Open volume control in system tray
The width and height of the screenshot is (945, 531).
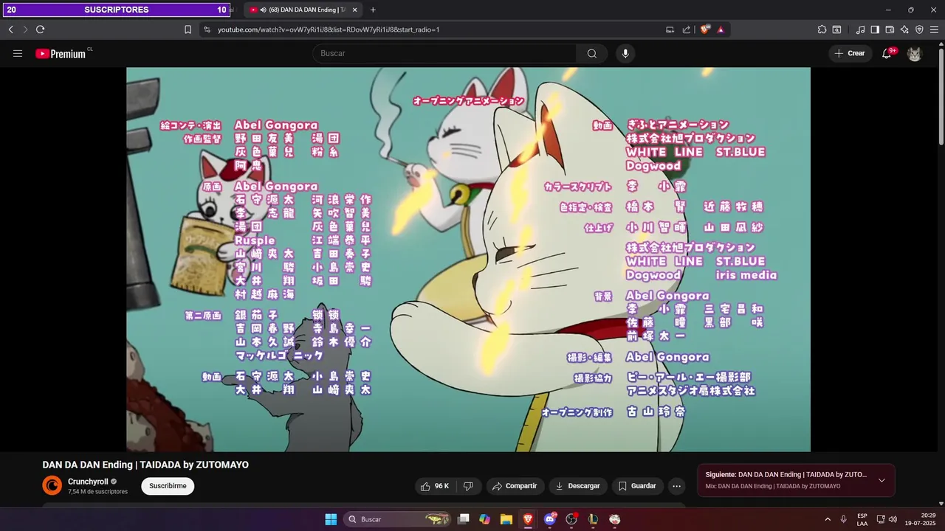coord(893,519)
